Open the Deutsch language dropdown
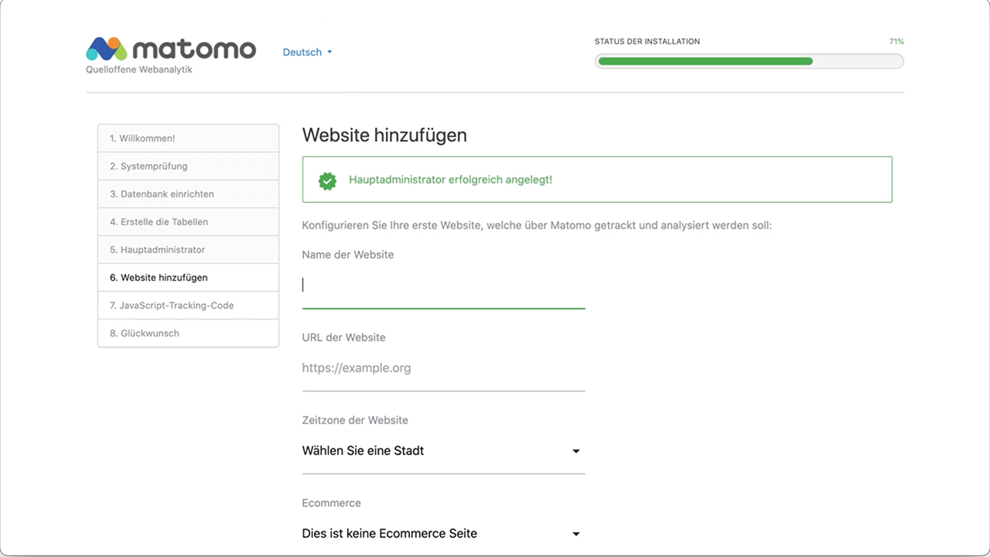The height and width of the screenshot is (557, 990). (x=302, y=53)
